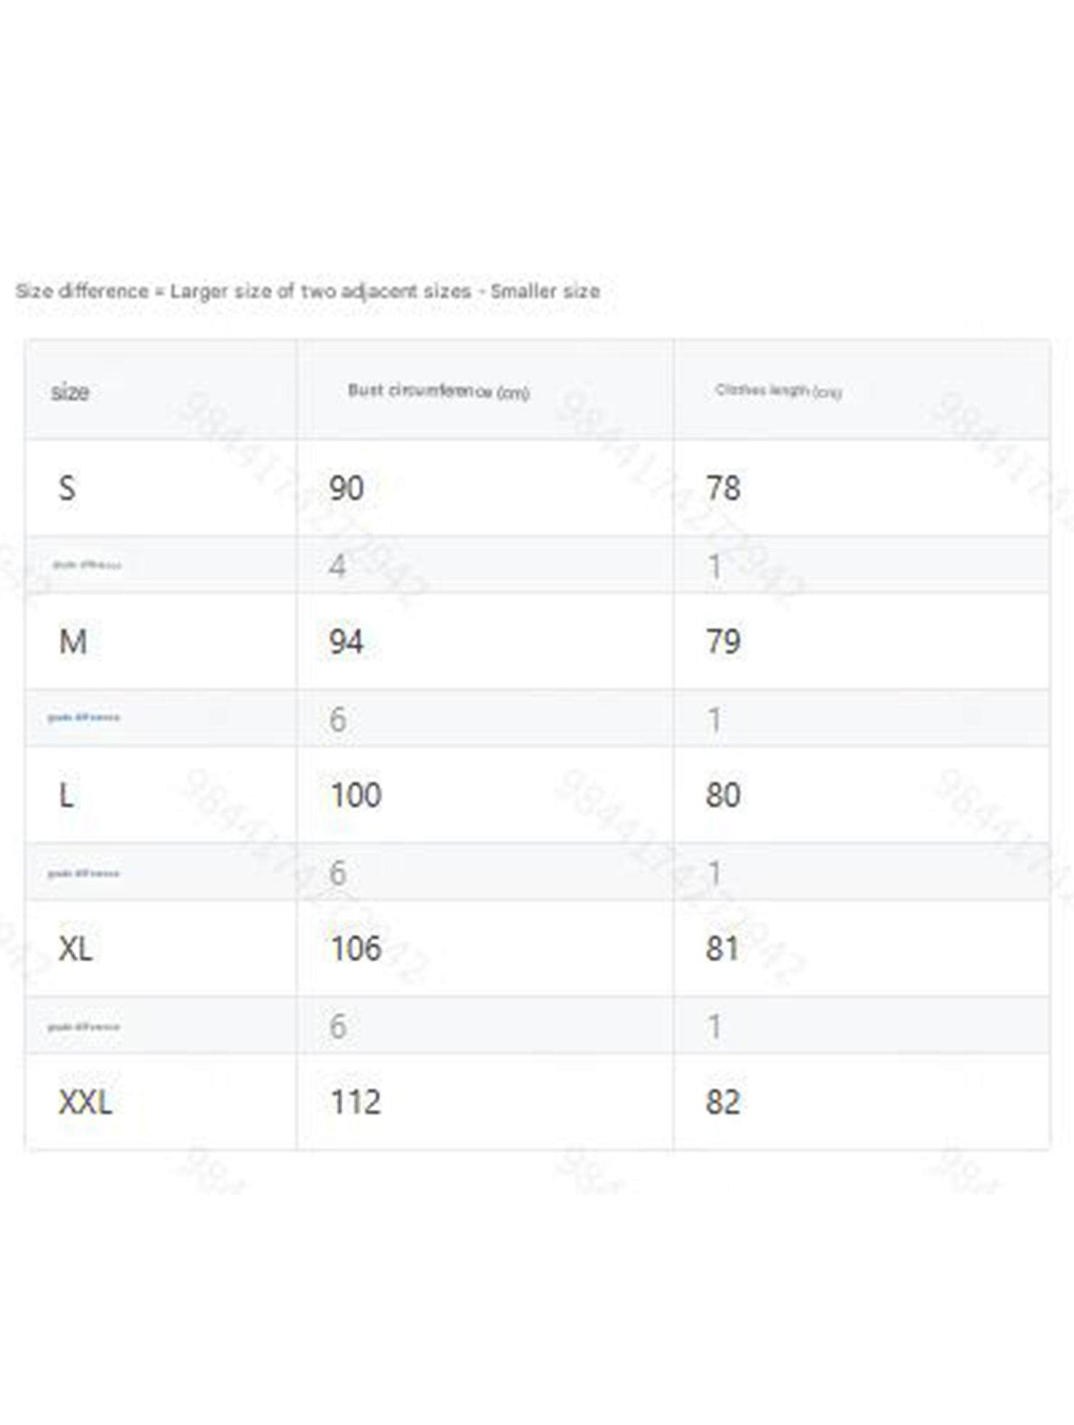Click clothes length value 80
Screen dimensions: 1074x1425
pyautogui.click(x=723, y=796)
